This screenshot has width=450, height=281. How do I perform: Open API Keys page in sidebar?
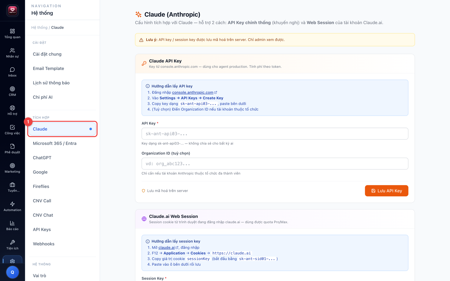[x=62, y=229]
